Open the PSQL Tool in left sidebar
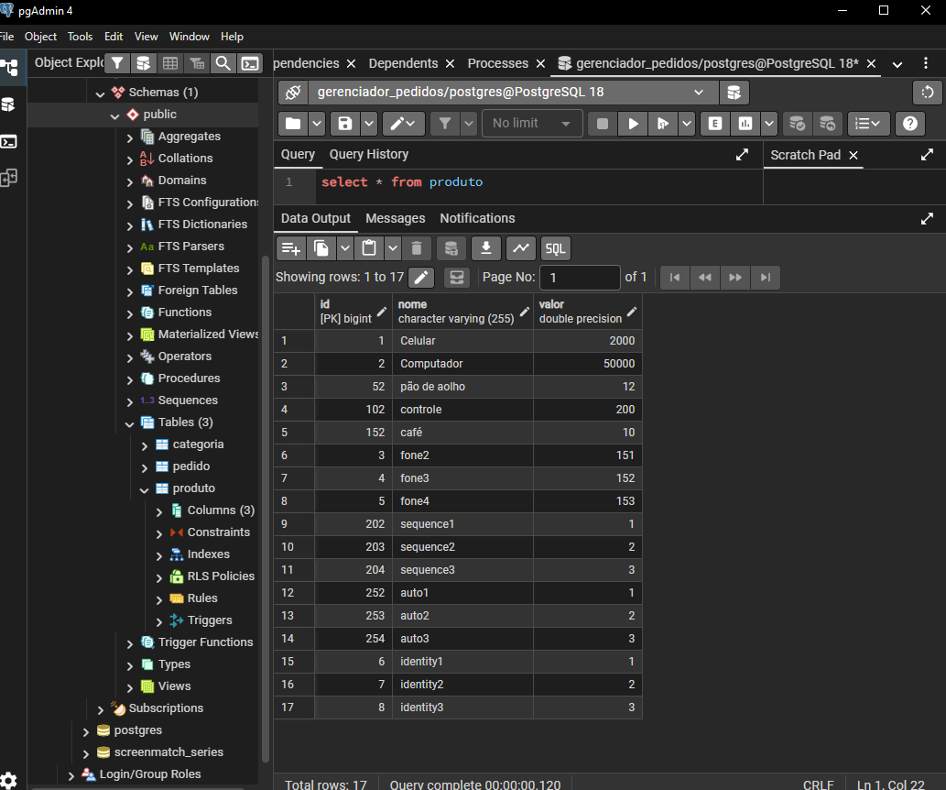 pyautogui.click(x=8, y=141)
